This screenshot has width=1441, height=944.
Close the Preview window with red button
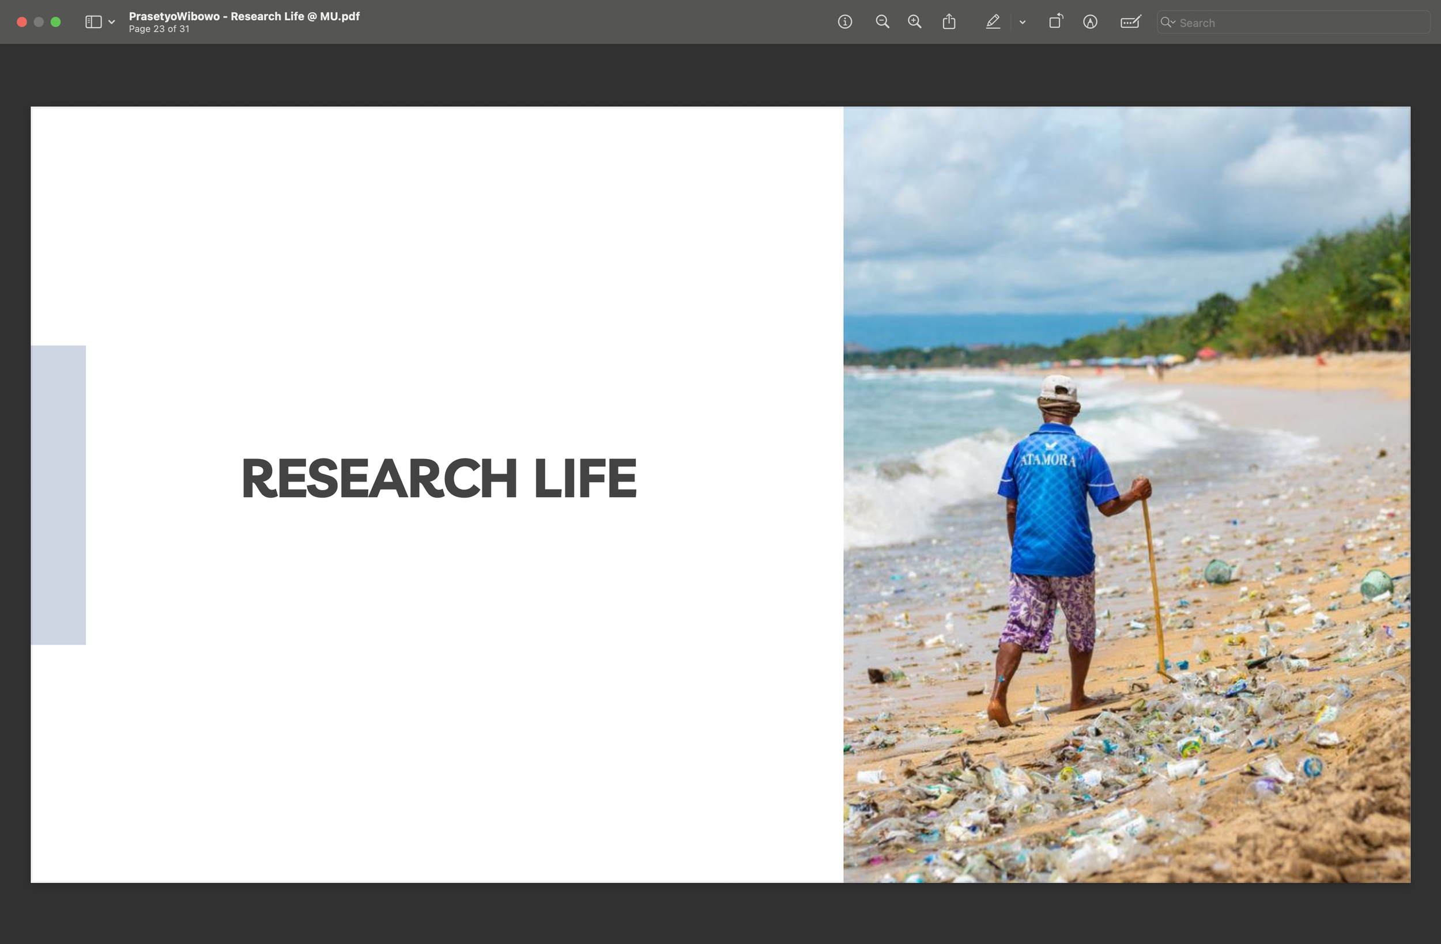coord(22,22)
